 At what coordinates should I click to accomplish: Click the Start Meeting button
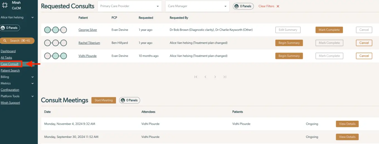tap(104, 100)
